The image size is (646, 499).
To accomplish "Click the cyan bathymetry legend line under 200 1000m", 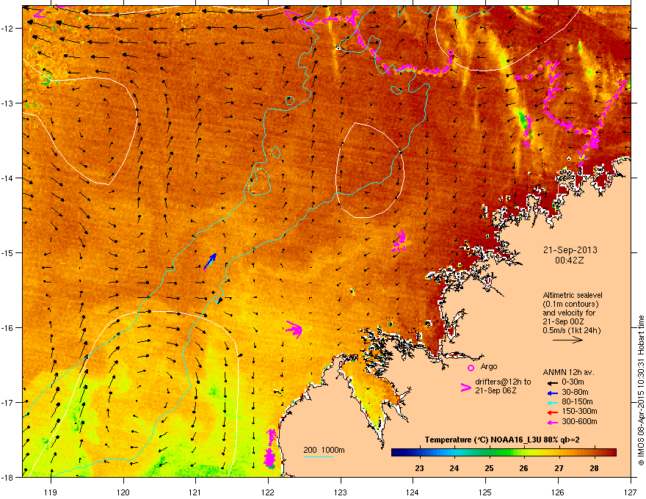I will click(x=318, y=456).
